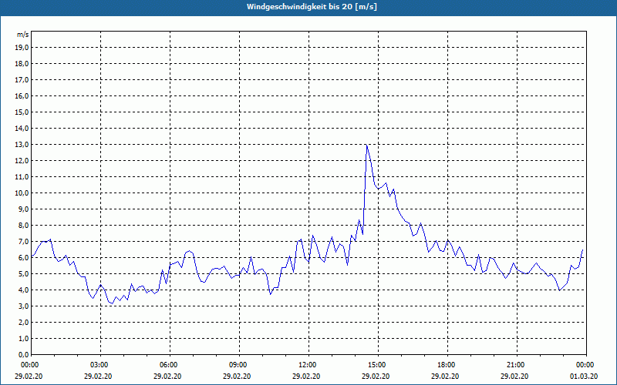Click the '10,0' y-axis label
Image resolution: width=617 pixels, height=385 pixels.
(22, 193)
